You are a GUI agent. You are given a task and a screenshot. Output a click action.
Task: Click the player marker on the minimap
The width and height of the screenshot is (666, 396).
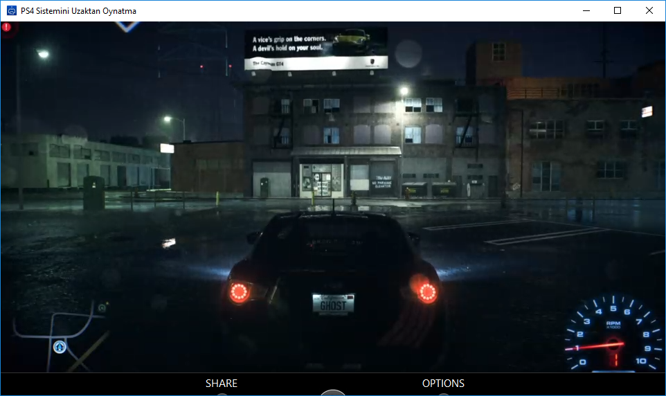coord(60,347)
